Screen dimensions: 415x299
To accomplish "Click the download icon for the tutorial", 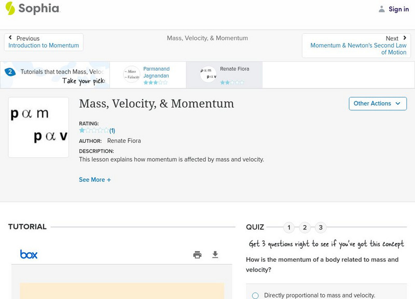I will [x=215, y=254].
